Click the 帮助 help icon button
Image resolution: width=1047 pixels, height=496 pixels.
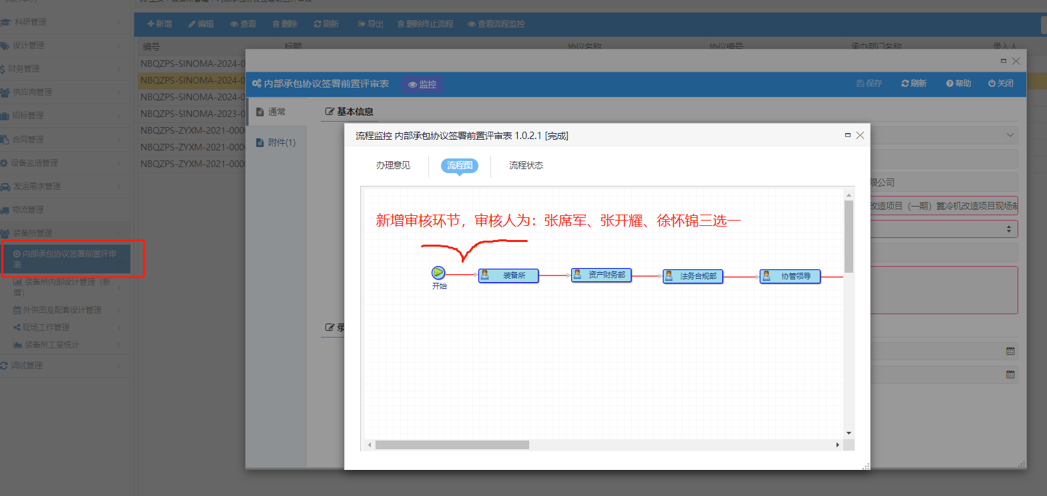[x=958, y=84]
